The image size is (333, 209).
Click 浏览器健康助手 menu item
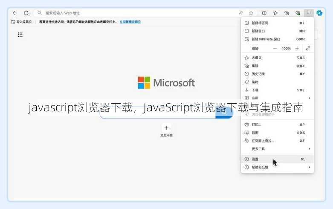278,114
